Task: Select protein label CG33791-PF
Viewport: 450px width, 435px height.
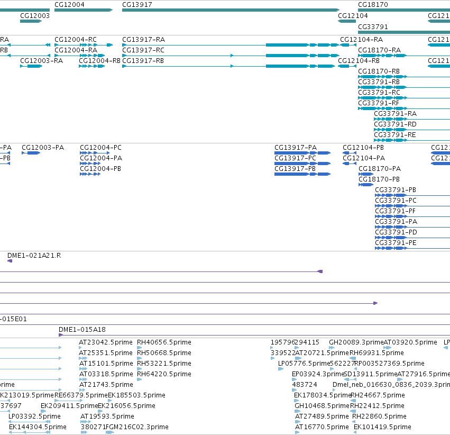Action: coord(395,212)
